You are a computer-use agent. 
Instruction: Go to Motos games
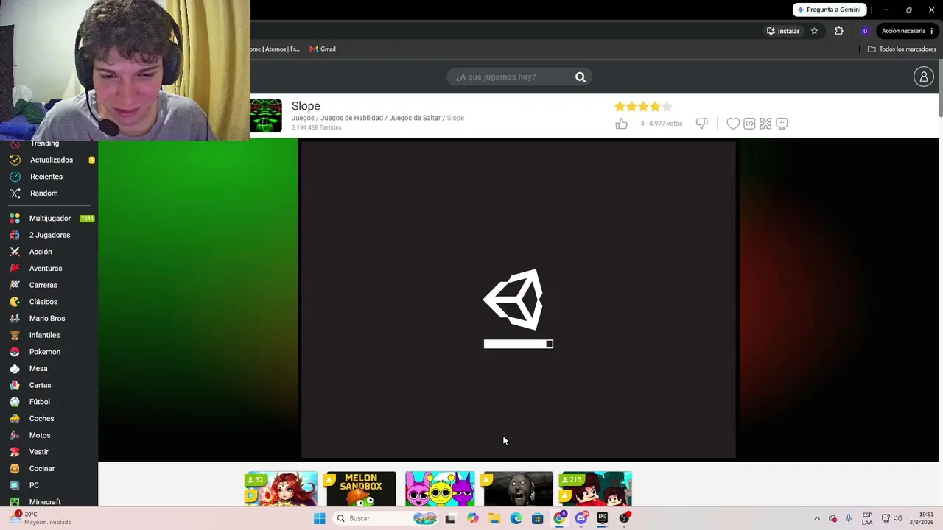[x=40, y=435]
